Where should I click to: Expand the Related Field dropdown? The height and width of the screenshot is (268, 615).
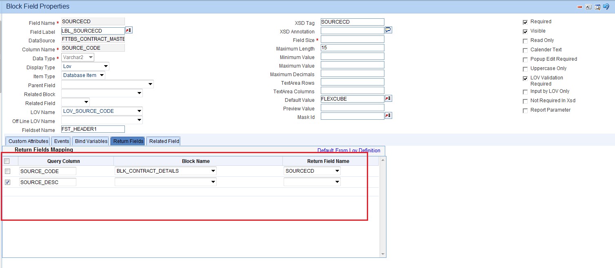click(75, 102)
